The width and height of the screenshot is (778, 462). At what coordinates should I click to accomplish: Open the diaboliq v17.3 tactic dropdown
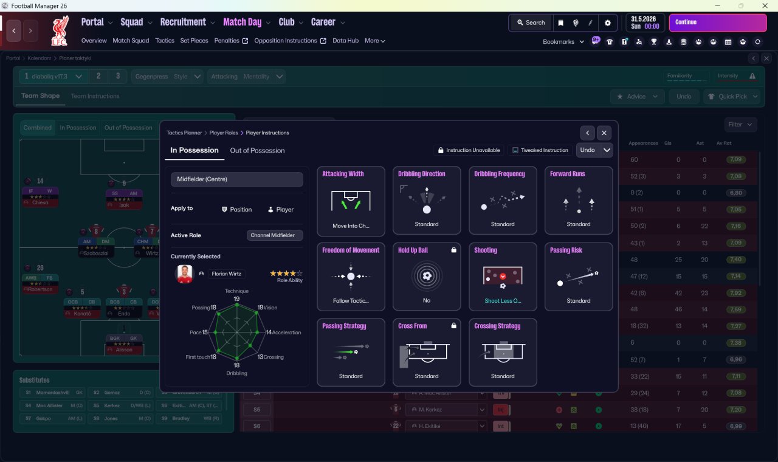point(53,77)
